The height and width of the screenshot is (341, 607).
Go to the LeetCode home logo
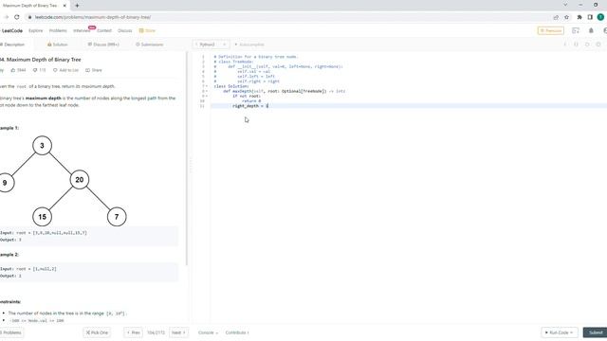click(x=11, y=30)
